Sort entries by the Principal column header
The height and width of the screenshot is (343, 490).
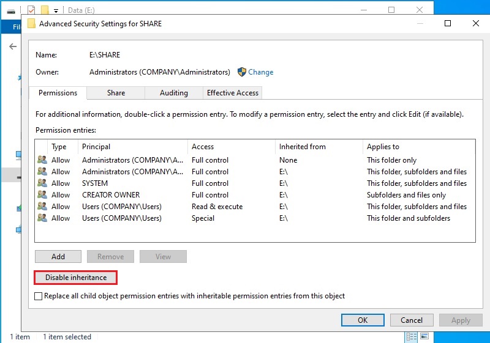tap(96, 147)
